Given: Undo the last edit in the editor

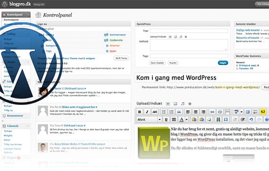Looking at the screenshot, I should 252,120.
